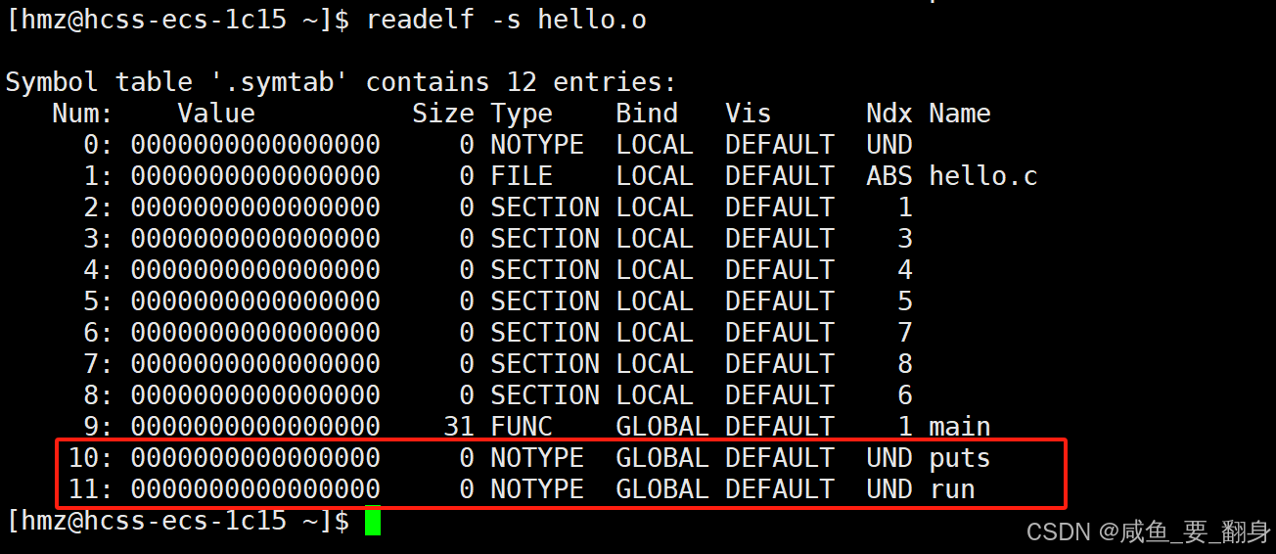This screenshot has height=554, width=1276.
Task: Click the "NOTYPE" type in the puts row
Action: (537, 458)
